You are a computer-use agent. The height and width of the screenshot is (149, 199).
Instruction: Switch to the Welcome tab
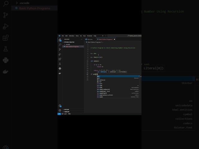click(x=90, y=39)
